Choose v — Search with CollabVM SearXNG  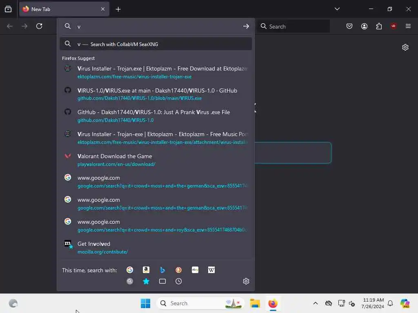(156, 44)
